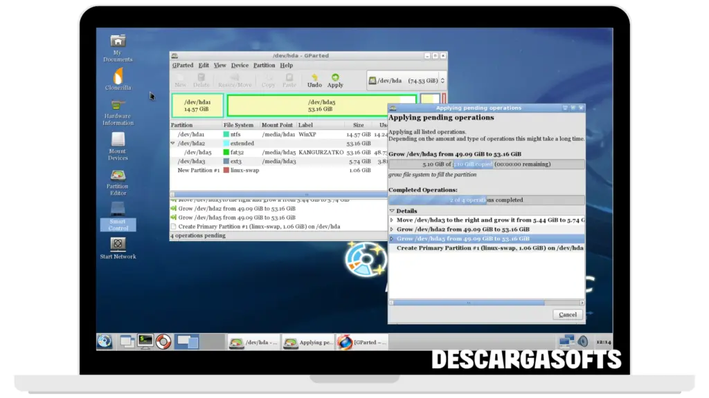Viewport: 709px width, 398px height.
Task: Click the lifebuoy help icon in taskbar
Action: click(x=163, y=341)
